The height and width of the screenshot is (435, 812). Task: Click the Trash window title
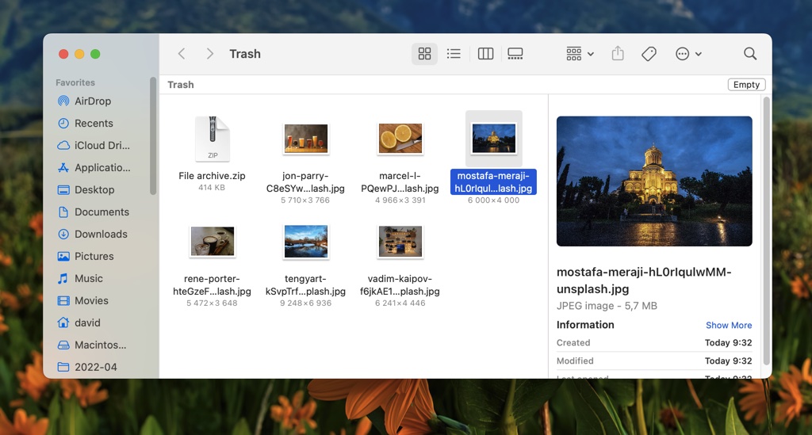245,54
